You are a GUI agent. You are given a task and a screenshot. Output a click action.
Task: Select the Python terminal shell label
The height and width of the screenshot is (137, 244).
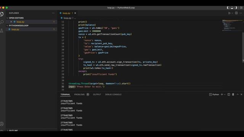click(214, 94)
